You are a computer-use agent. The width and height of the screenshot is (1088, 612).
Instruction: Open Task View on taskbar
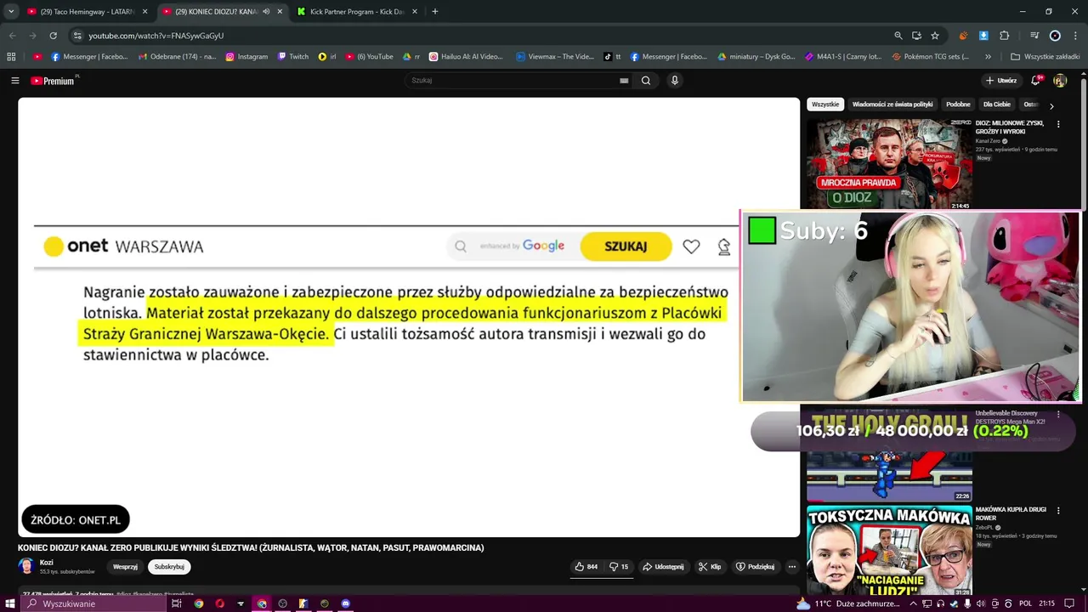tap(177, 603)
